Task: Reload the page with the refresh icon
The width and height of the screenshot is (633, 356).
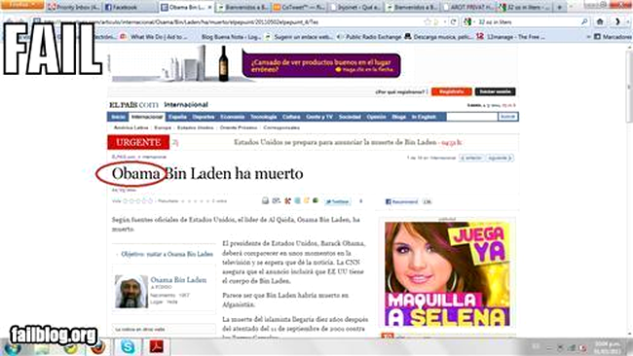Action: pos(454,22)
